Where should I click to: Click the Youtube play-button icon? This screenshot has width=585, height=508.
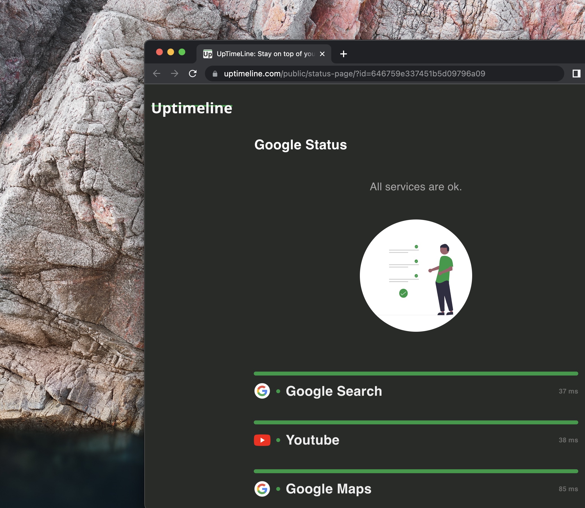(x=262, y=440)
